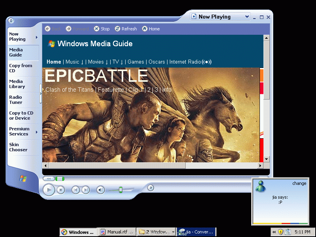Click the 5:11 PM clock

[303, 232]
